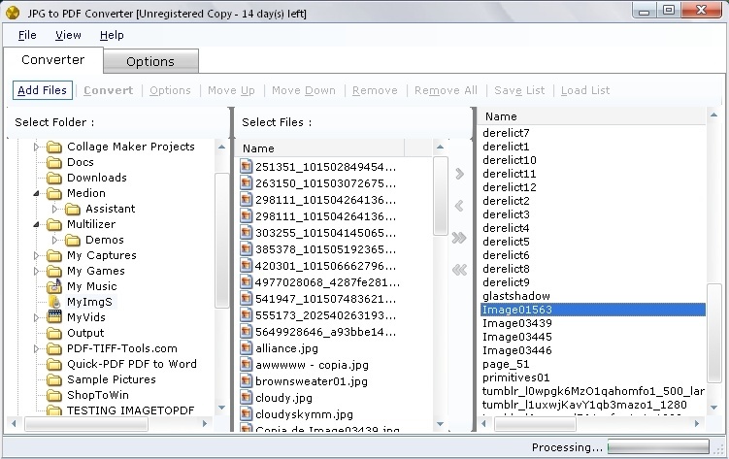Click folder tree horizontal scrollbar thumb
Screen dimensions: 729x459
(86, 424)
